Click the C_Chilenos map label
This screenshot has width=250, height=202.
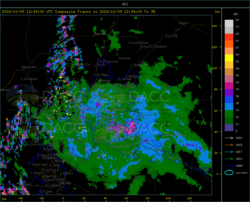29,79
